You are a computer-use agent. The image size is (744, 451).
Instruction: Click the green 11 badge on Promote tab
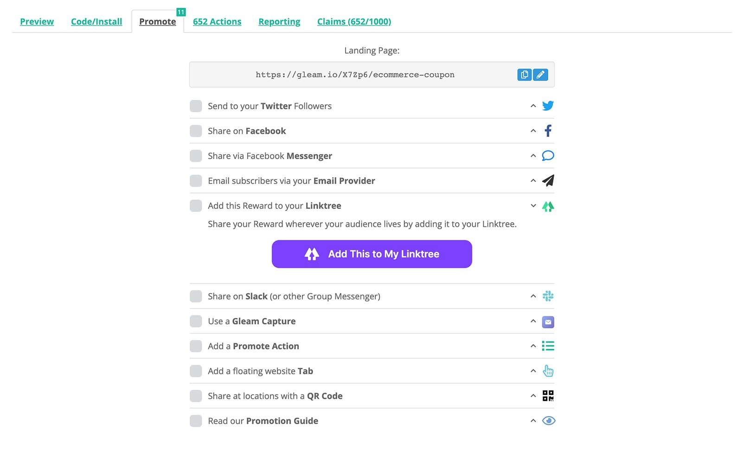click(x=181, y=12)
